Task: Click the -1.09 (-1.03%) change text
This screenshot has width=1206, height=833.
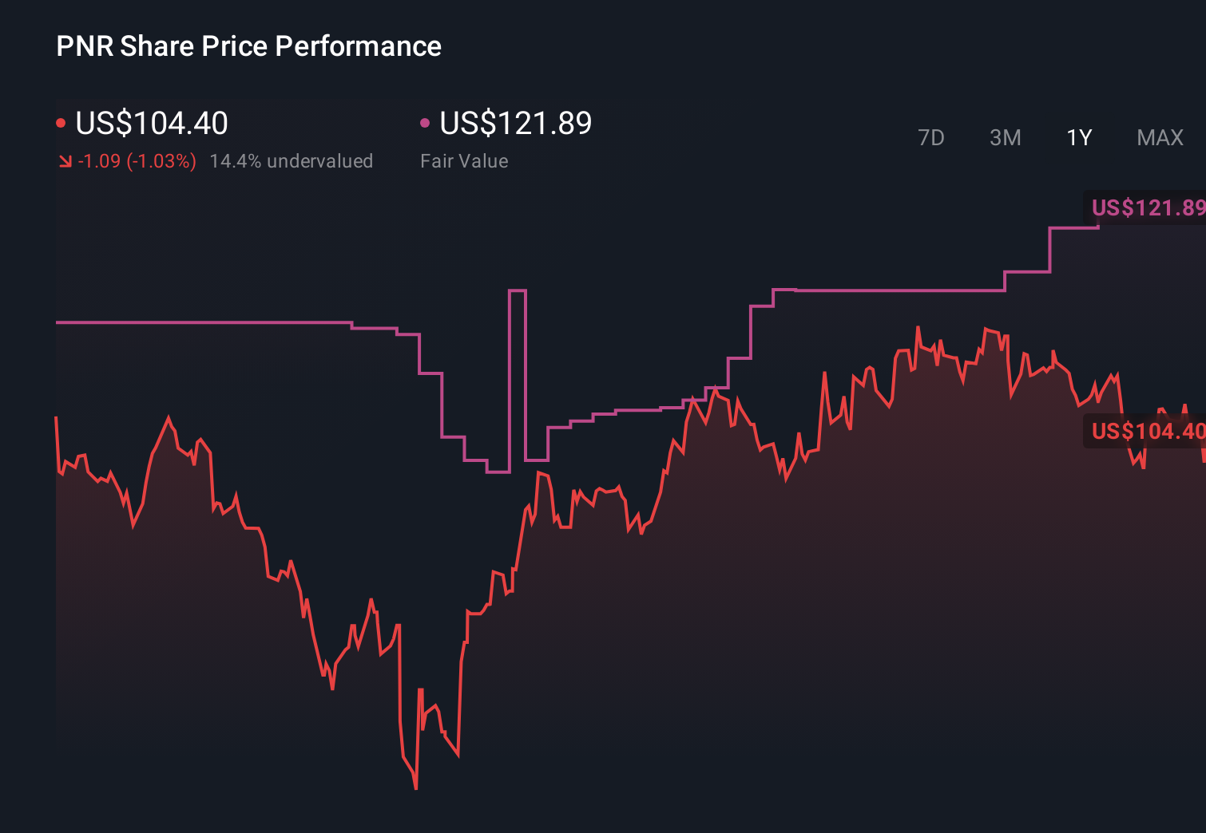Action: 137,160
